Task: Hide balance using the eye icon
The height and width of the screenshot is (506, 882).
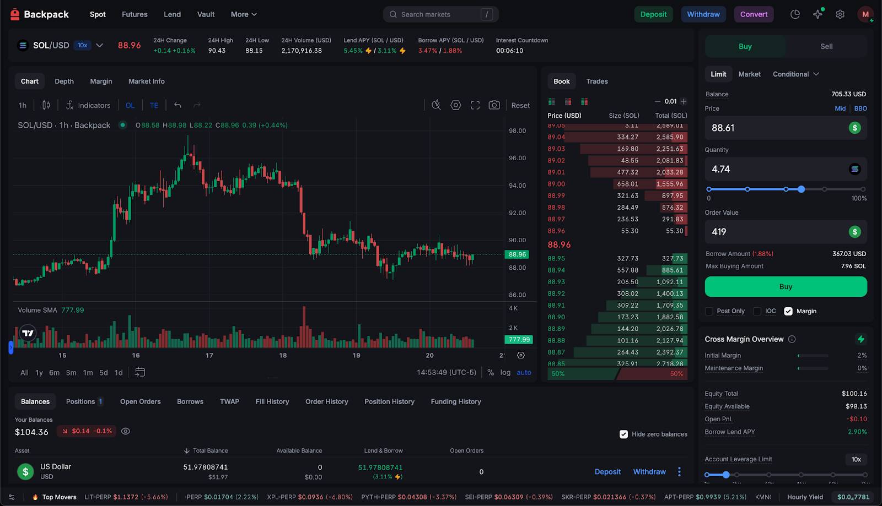Action: click(126, 431)
